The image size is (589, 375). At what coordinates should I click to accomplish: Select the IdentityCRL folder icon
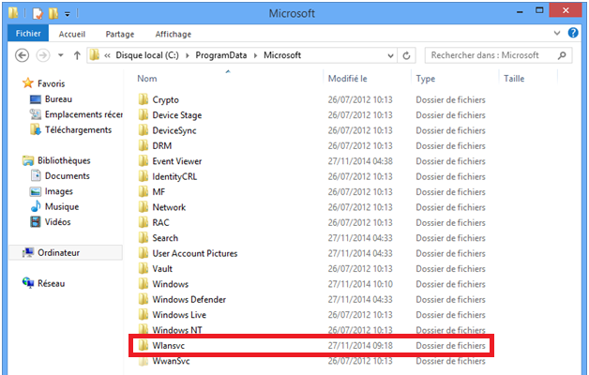[143, 176]
